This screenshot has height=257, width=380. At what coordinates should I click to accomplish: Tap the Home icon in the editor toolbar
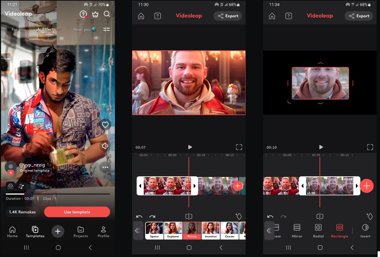click(x=141, y=16)
